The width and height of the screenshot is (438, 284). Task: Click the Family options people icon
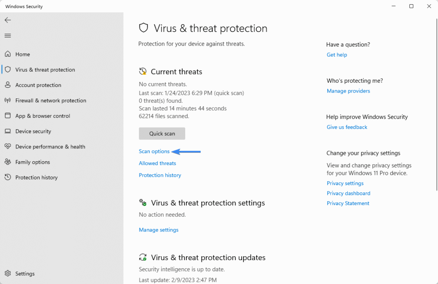(8, 162)
